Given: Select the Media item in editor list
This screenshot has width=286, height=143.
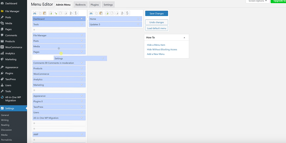Looking at the screenshot, I should 59,46.
